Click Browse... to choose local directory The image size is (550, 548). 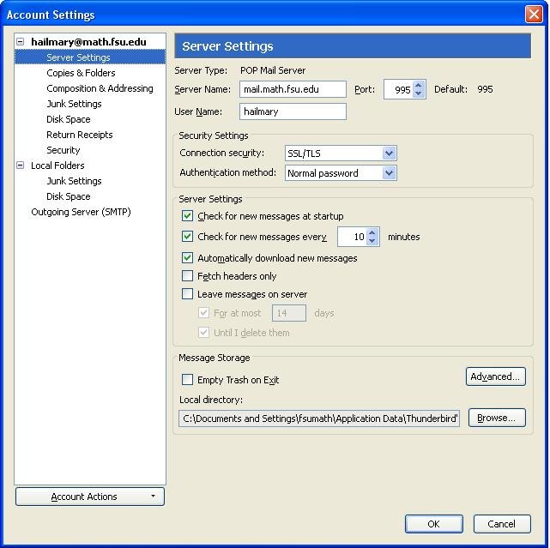[x=495, y=418]
